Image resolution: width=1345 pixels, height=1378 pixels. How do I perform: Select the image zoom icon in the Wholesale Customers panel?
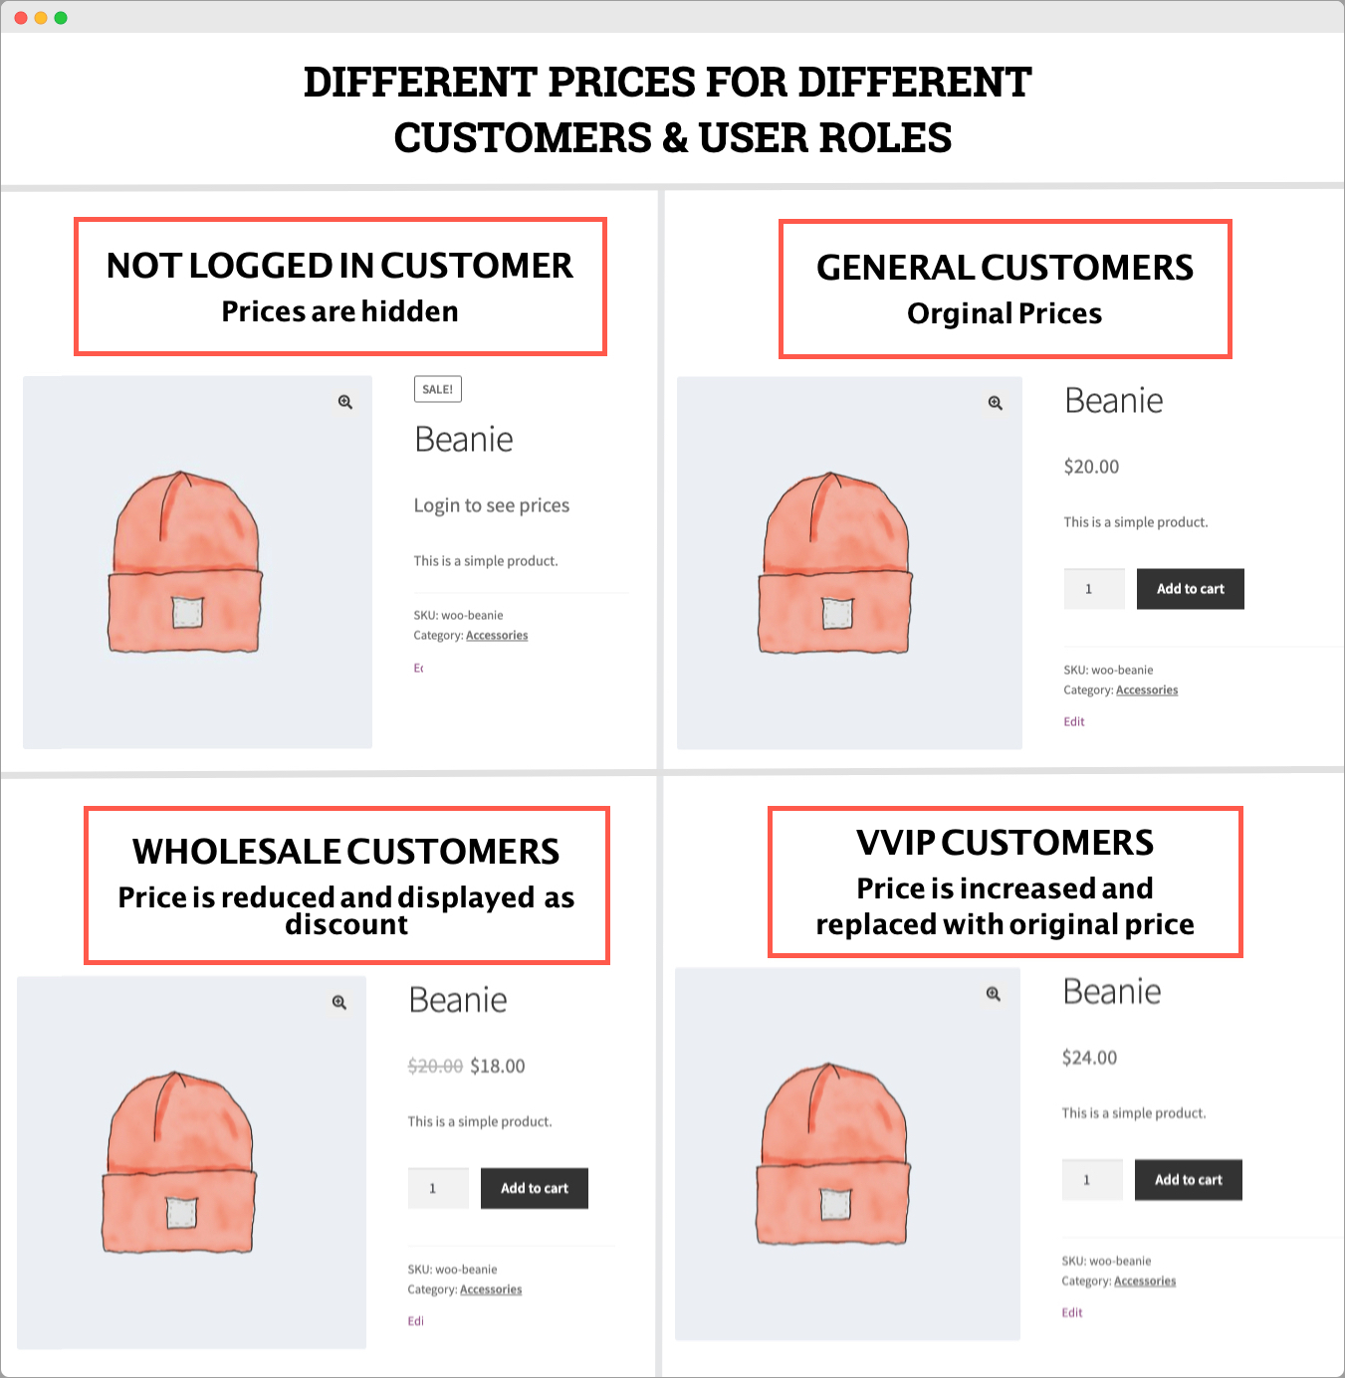pos(339,1003)
